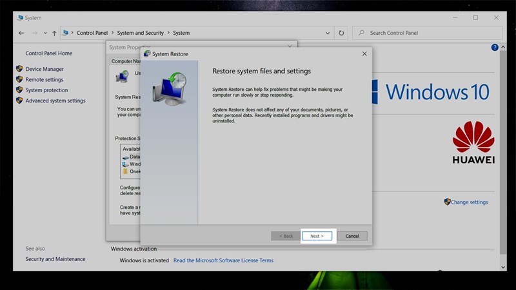This screenshot has height=290, width=516.
Task: Click the back navigation arrow
Action: (x=21, y=33)
